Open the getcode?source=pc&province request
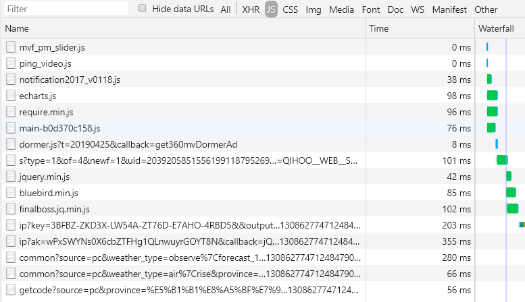This screenshot has width=525, height=302. pos(189,290)
